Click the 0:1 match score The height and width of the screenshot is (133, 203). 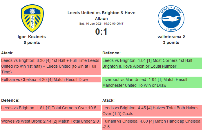click(x=101, y=32)
